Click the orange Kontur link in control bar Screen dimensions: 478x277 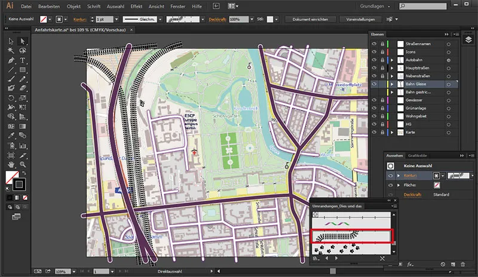tap(80, 19)
